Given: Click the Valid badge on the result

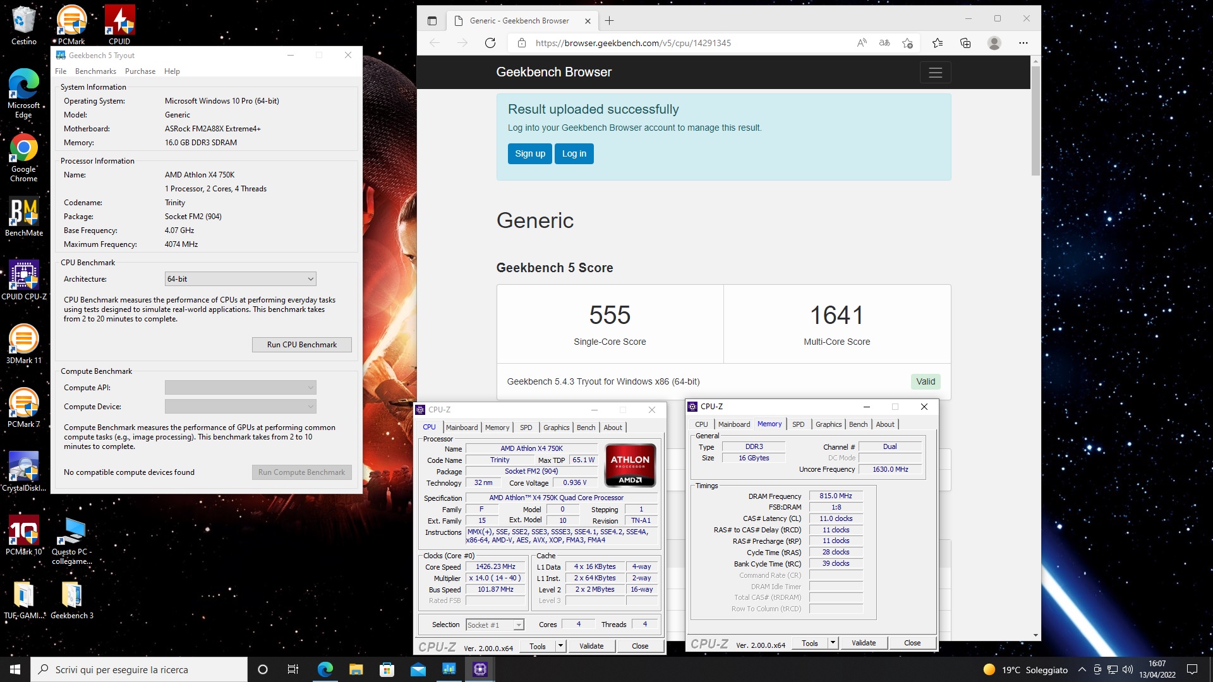Looking at the screenshot, I should tap(926, 381).
